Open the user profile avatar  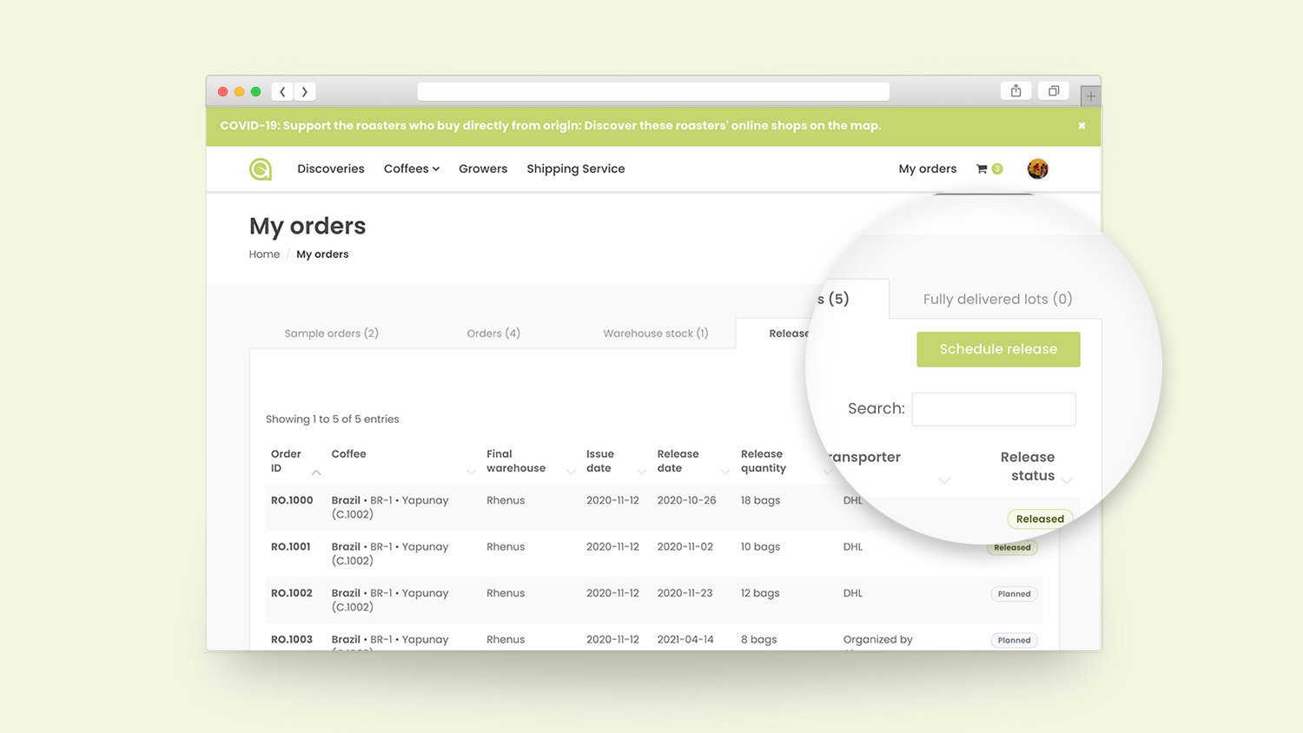coord(1037,168)
